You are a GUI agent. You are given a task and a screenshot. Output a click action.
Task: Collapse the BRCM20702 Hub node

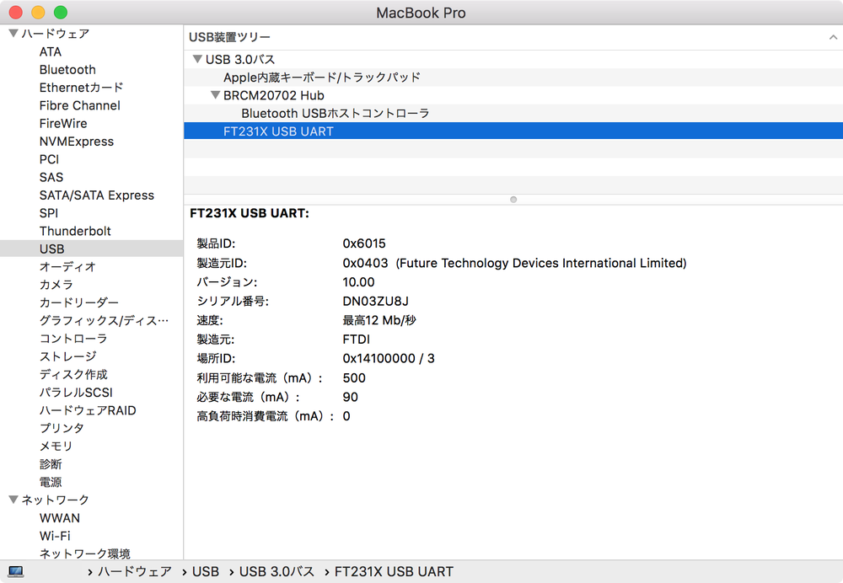215,95
